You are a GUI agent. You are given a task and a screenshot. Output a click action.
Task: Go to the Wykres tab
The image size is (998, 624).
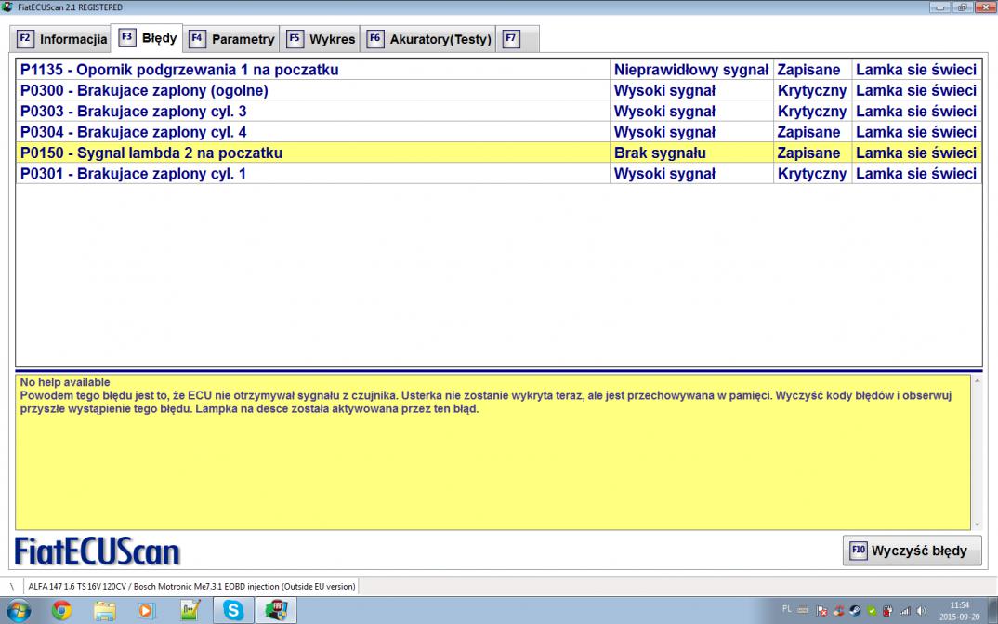pyautogui.click(x=321, y=39)
